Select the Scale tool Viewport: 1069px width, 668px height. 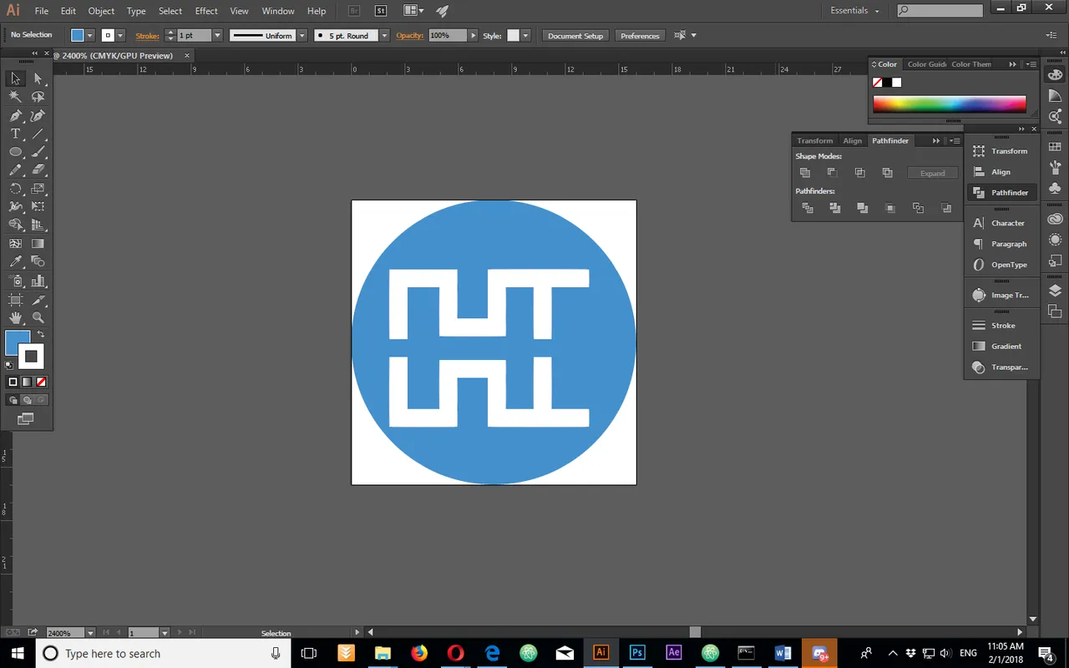pyautogui.click(x=38, y=188)
